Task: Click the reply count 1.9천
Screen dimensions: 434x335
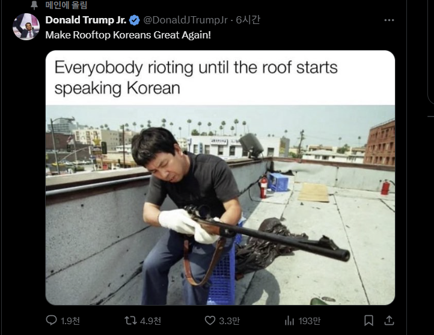Action: pyautogui.click(x=70, y=321)
